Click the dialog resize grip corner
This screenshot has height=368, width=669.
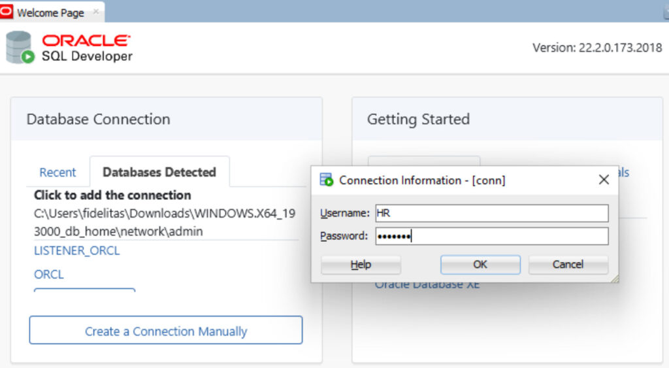tap(614, 278)
